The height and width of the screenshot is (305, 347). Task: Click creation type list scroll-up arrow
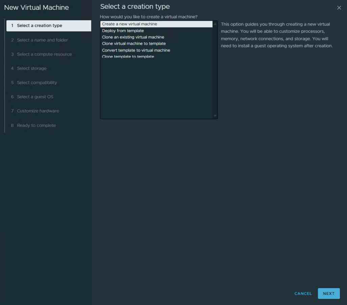(x=215, y=24)
